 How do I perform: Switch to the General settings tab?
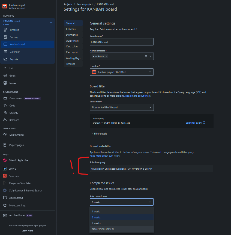point(73,23)
